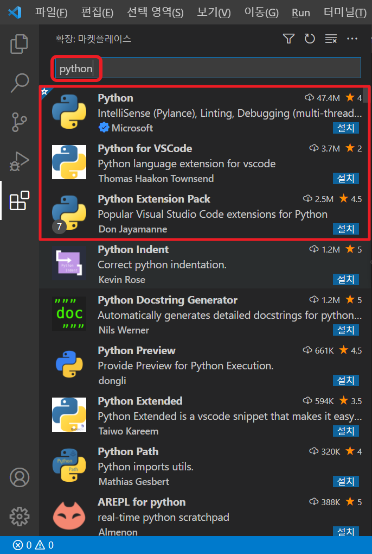Install the Microsoft Python extension
372x554 pixels.
point(346,128)
